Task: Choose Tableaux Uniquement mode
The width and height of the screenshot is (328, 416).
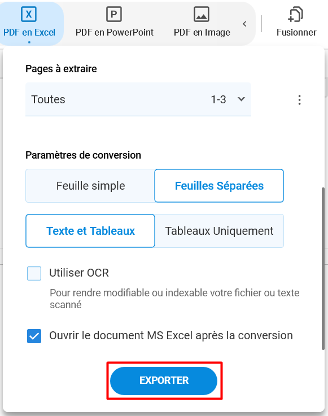Action: (219, 231)
